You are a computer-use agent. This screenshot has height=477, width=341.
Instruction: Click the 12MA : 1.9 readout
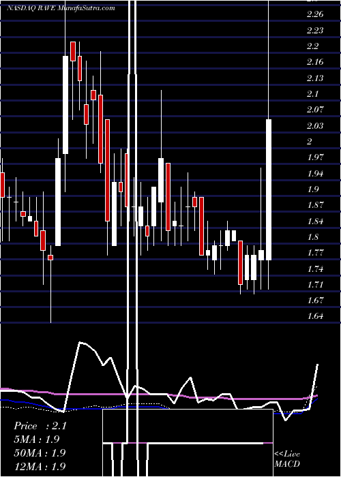point(40,466)
